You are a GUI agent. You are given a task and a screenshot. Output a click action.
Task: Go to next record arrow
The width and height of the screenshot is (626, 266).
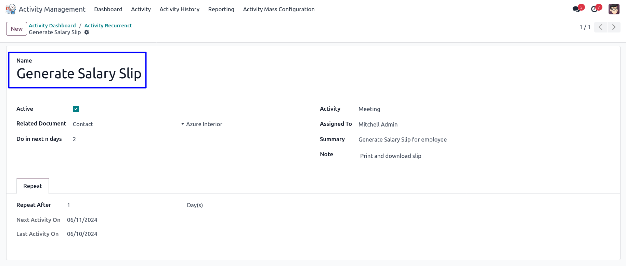(614, 27)
